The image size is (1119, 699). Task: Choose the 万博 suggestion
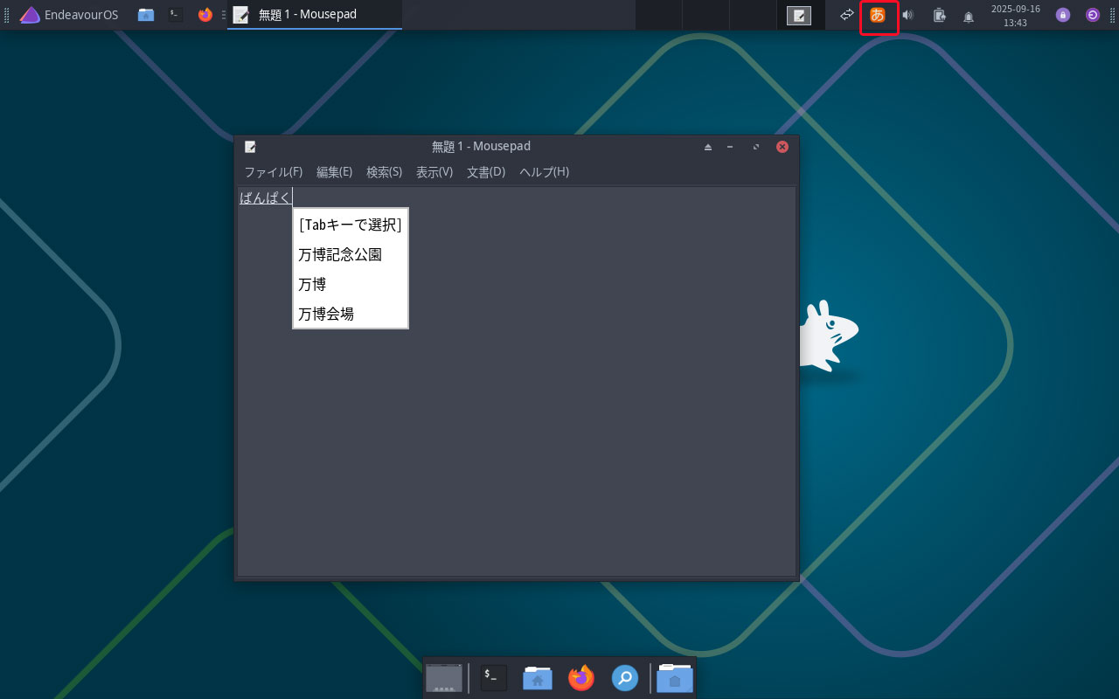[351, 285]
